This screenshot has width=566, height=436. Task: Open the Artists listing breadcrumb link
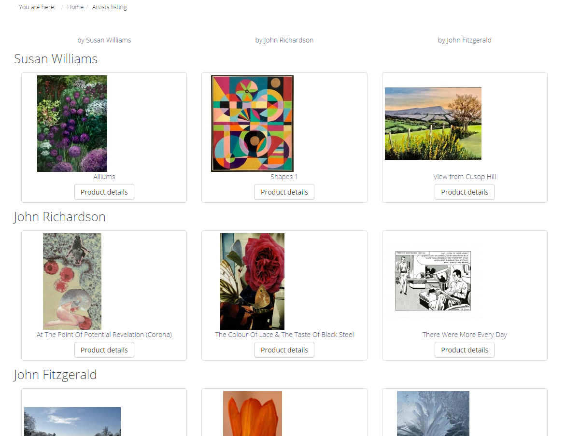coord(109,7)
